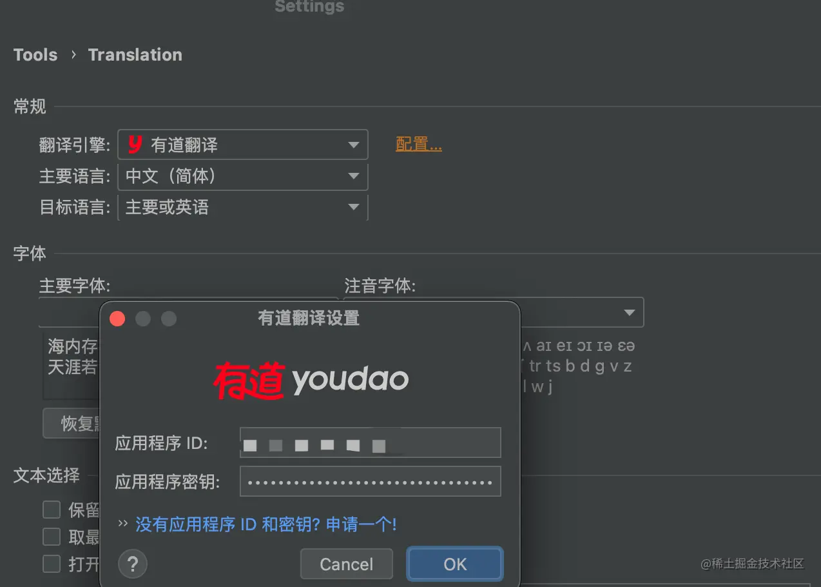Expand the 目标语言 主要或英语 dropdown
821x587 pixels.
(x=242, y=207)
